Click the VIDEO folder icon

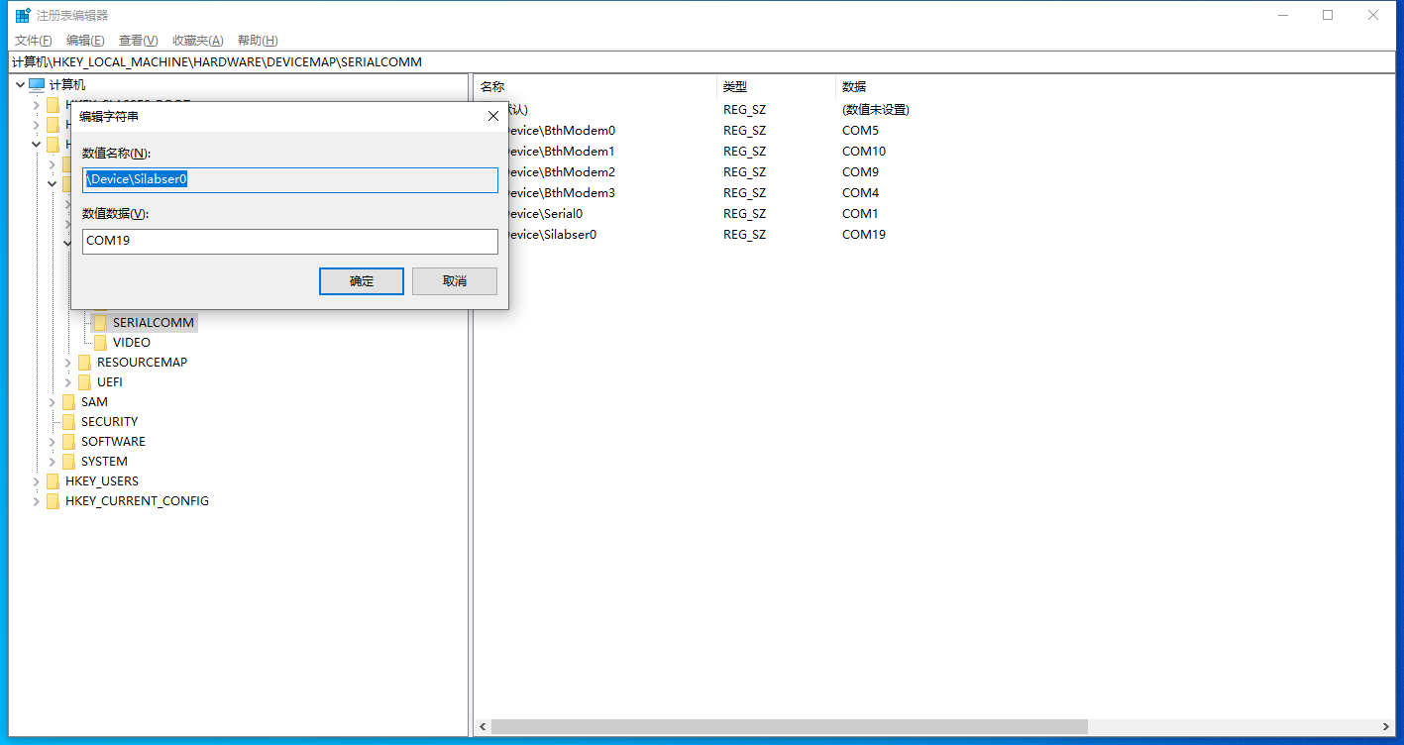(100, 342)
